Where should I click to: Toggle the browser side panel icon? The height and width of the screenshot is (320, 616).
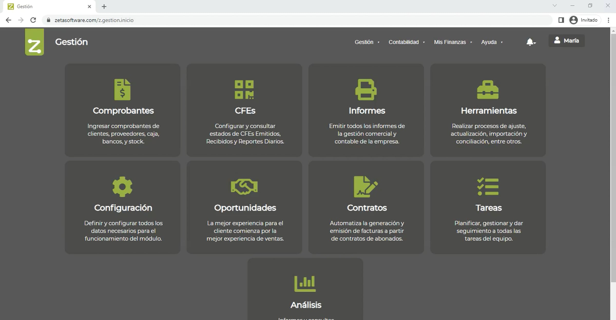tap(561, 20)
